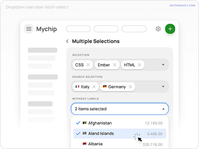Remove the CSS chip
The height and width of the screenshot is (149, 199).
click(x=88, y=65)
